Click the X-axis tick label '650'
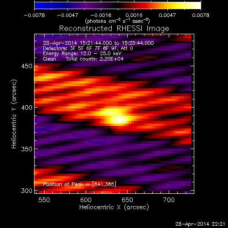Screen dimensions: 228x228 (127, 200)
